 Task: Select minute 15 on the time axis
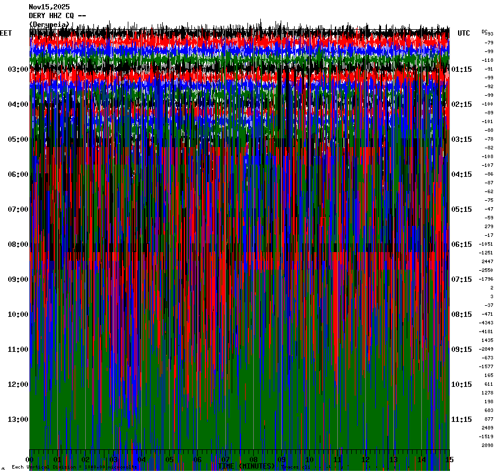coord(449,460)
